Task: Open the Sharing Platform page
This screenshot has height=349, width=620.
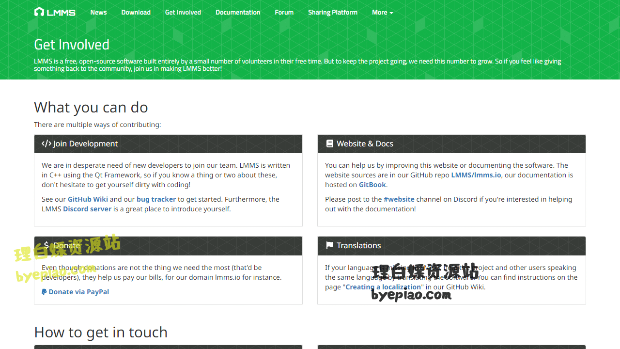Action: [333, 12]
